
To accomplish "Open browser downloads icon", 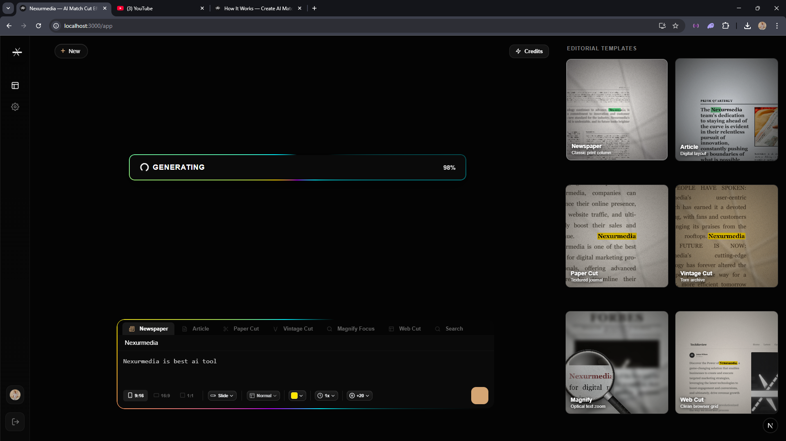I will click(x=747, y=26).
